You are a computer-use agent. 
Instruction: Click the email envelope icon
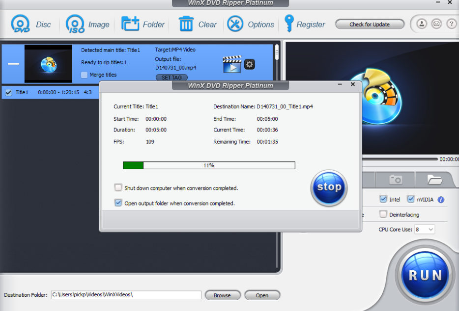[x=436, y=24]
